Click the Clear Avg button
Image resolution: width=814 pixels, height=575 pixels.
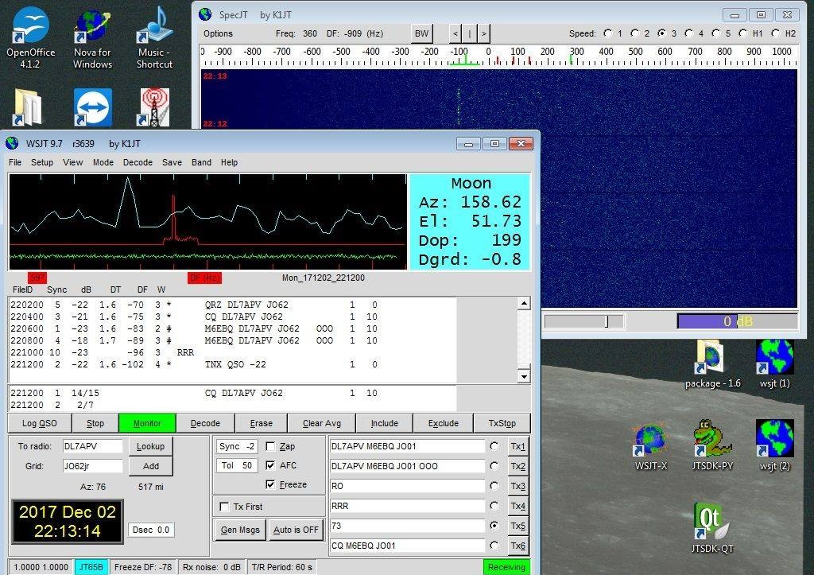[322, 423]
